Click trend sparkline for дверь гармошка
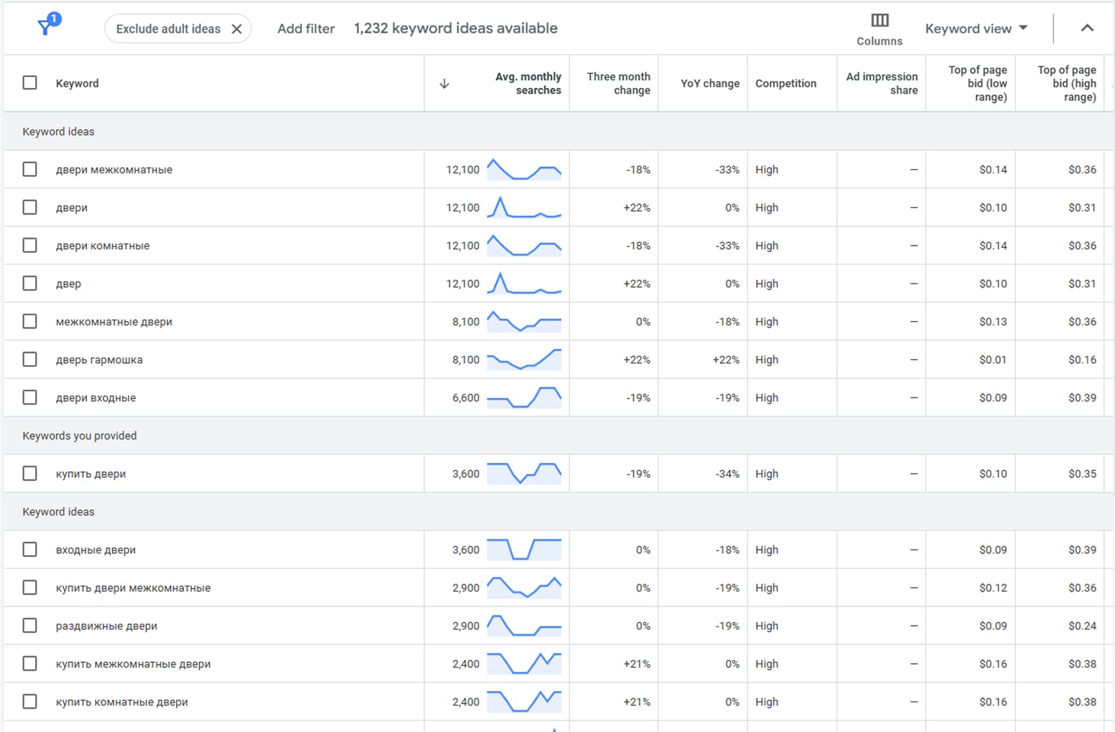 [x=524, y=360]
